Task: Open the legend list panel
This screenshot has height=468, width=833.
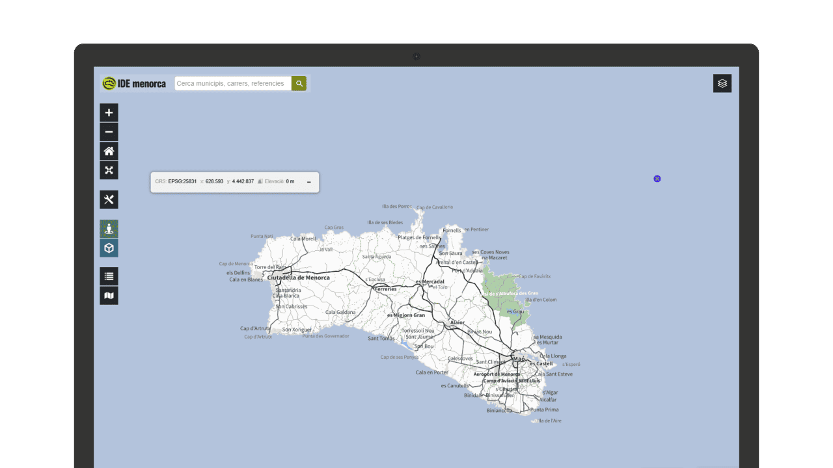Action: click(109, 276)
